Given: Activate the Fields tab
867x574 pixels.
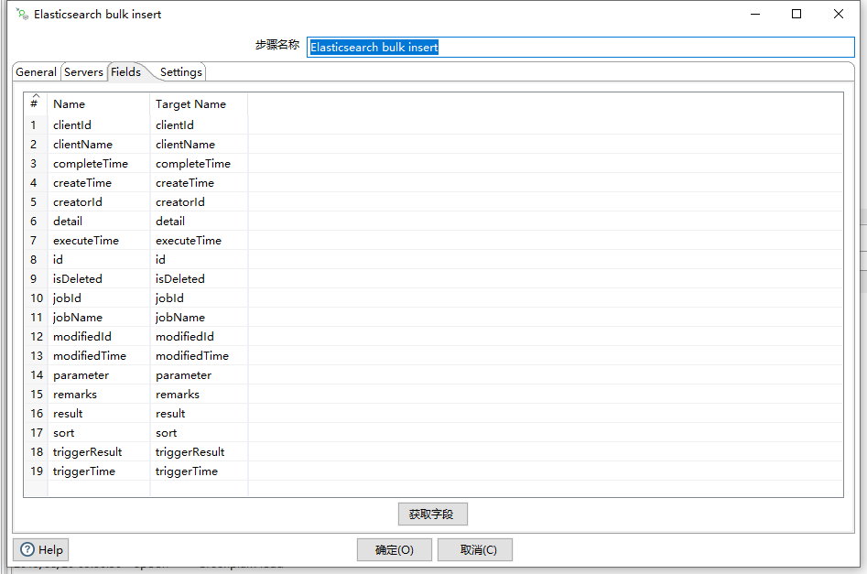Looking at the screenshot, I should [125, 71].
